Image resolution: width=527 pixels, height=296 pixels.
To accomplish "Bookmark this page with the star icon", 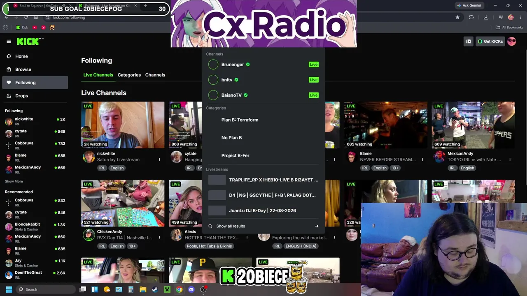I will pos(457,17).
